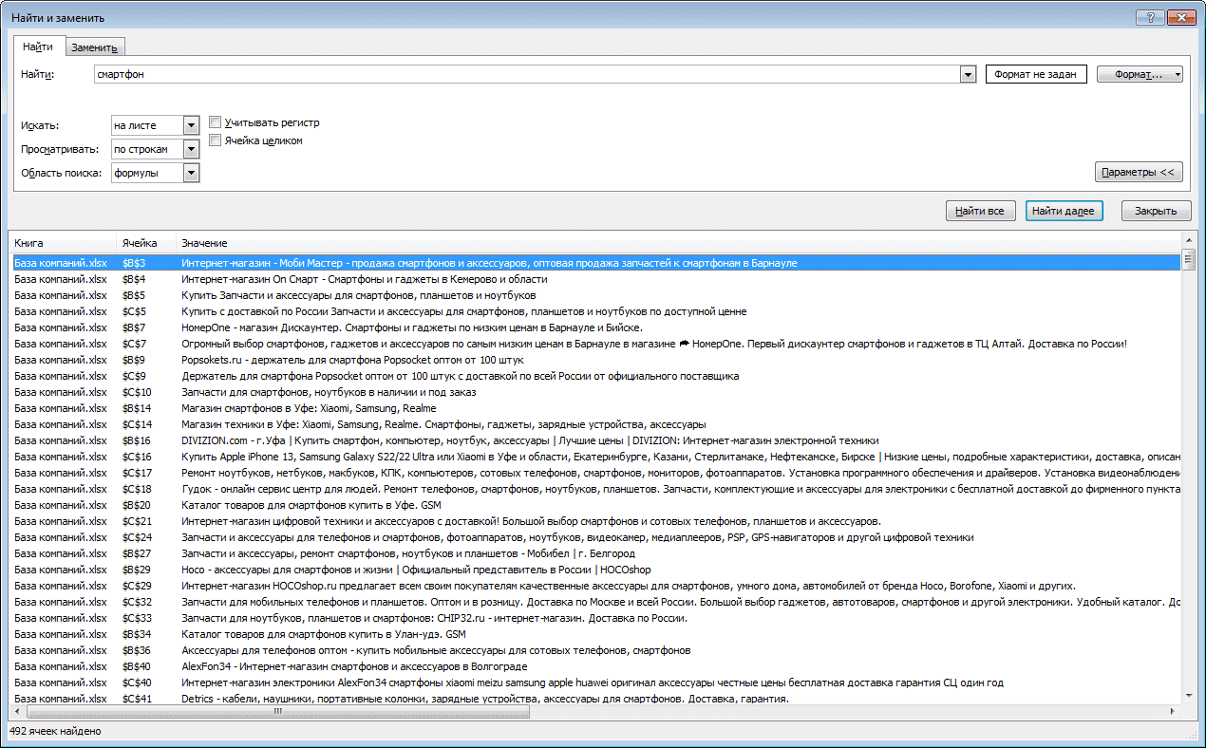Click the Найти все button
1206x748 pixels.
point(981,211)
